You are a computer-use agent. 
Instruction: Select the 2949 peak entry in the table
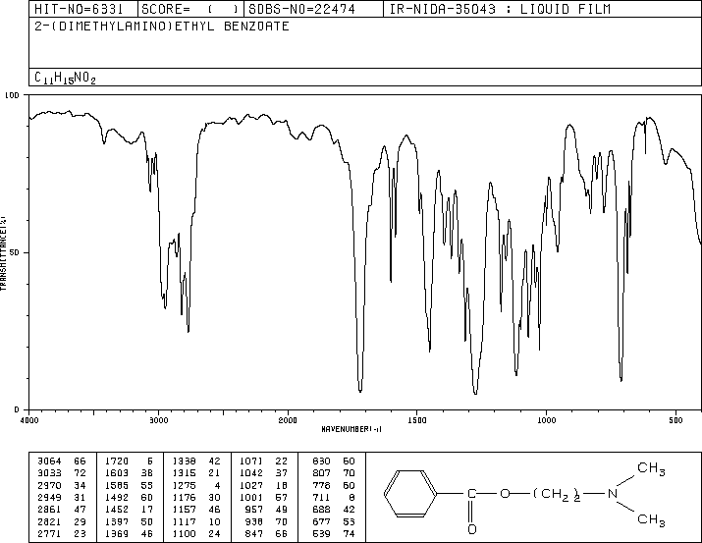click(62, 497)
